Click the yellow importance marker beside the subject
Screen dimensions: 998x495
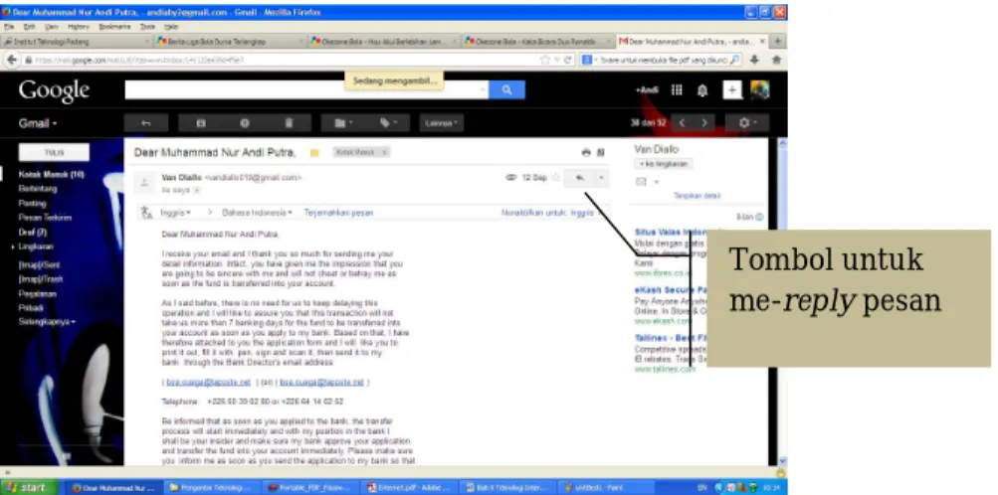pos(313,152)
